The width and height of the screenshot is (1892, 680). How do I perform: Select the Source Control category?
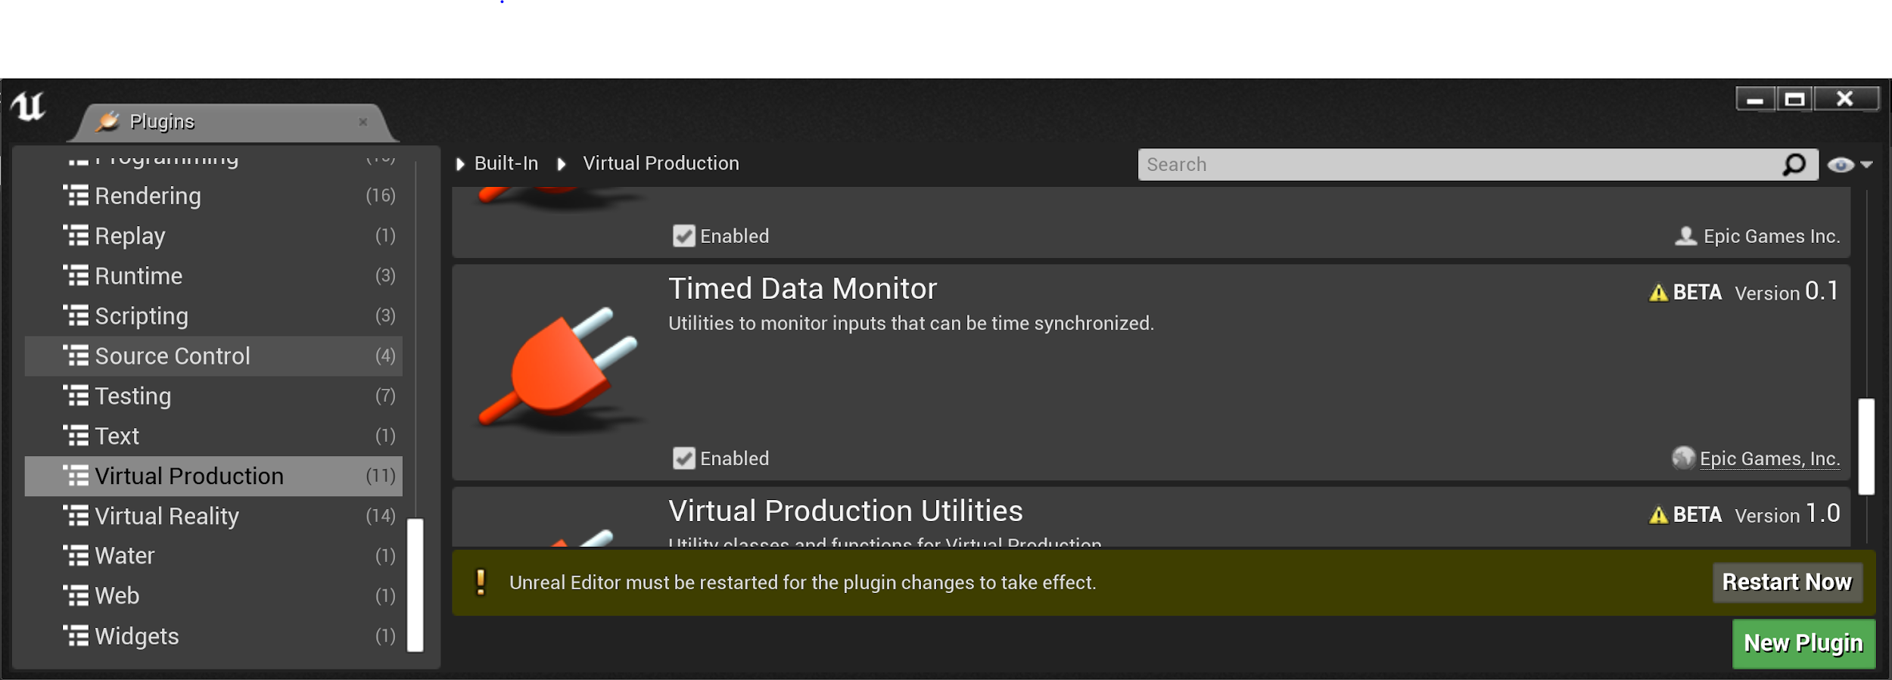tap(173, 356)
